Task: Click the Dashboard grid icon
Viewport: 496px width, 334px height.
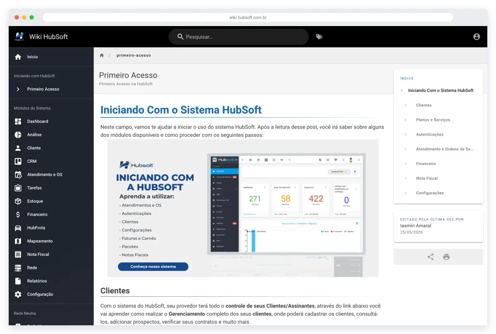Action: [18, 122]
